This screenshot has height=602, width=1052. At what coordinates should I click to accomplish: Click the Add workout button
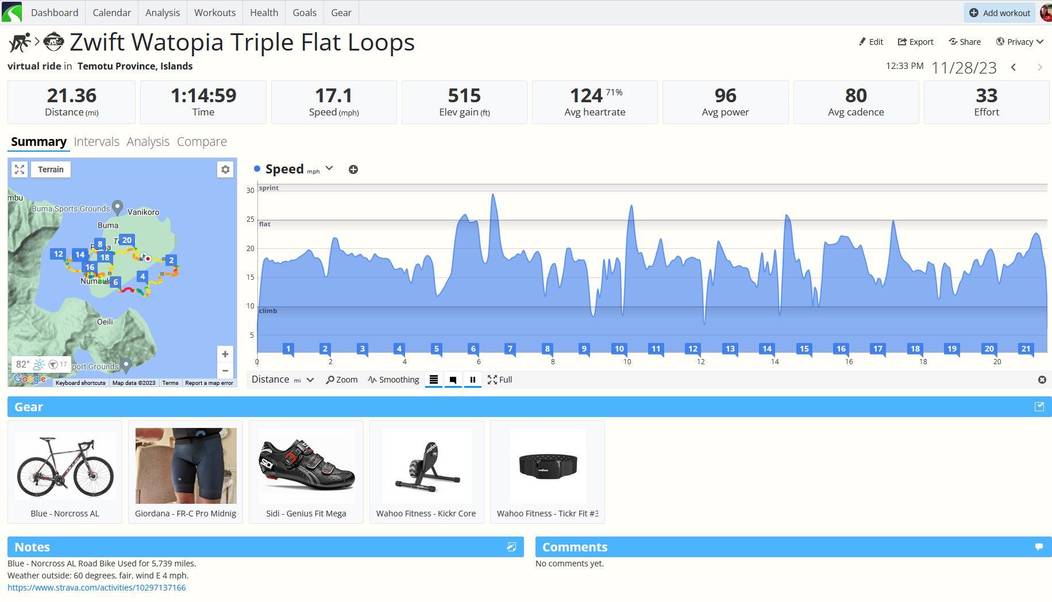(1000, 13)
